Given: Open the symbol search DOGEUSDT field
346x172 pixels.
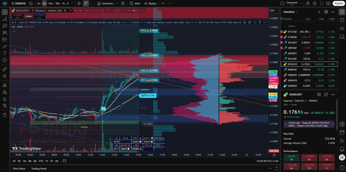Looking at the screenshot, I should 19,3.
